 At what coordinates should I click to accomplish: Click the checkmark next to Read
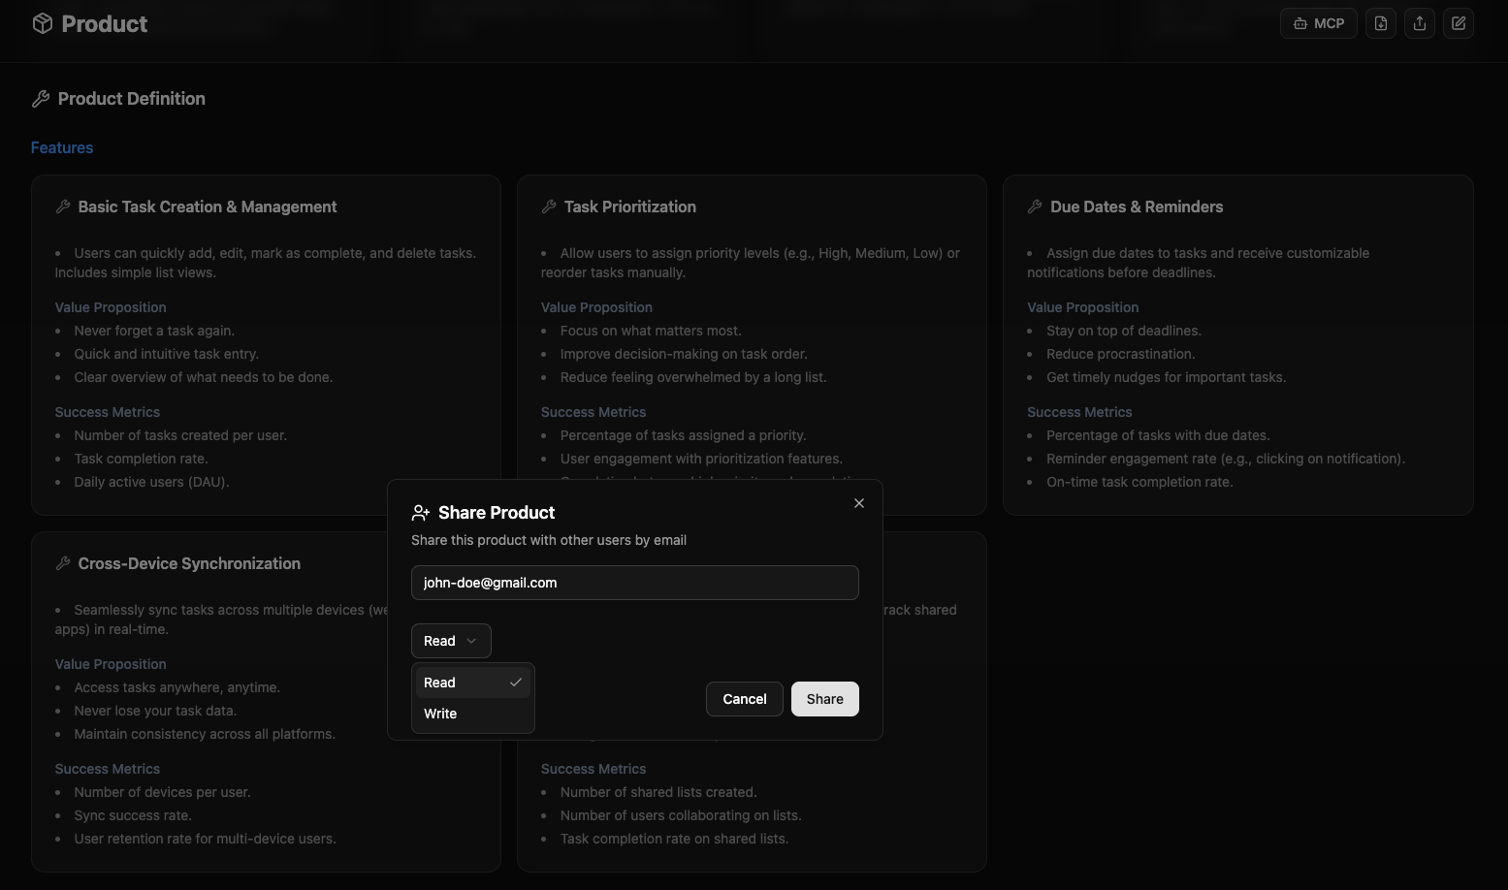(x=515, y=682)
